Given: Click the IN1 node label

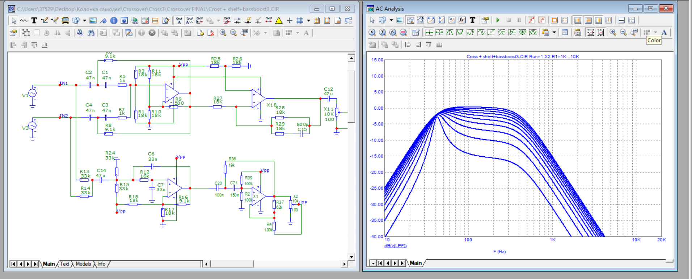Looking at the screenshot, I should tap(64, 83).
